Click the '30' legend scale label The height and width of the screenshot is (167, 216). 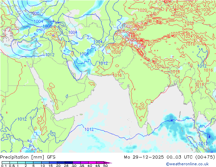click(x=74, y=166)
